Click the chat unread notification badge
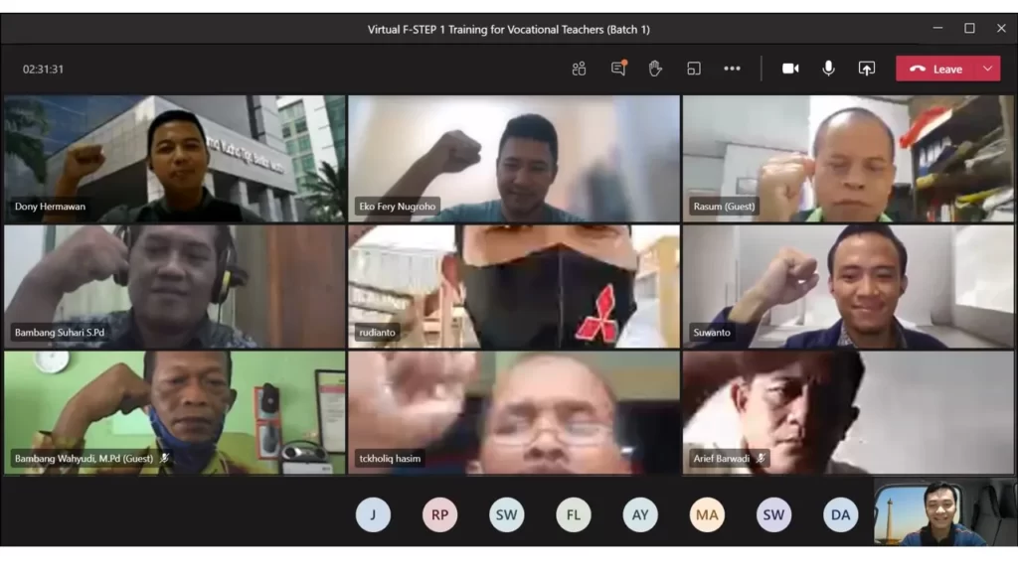This screenshot has height=572, width=1018. tap(626, 62)
